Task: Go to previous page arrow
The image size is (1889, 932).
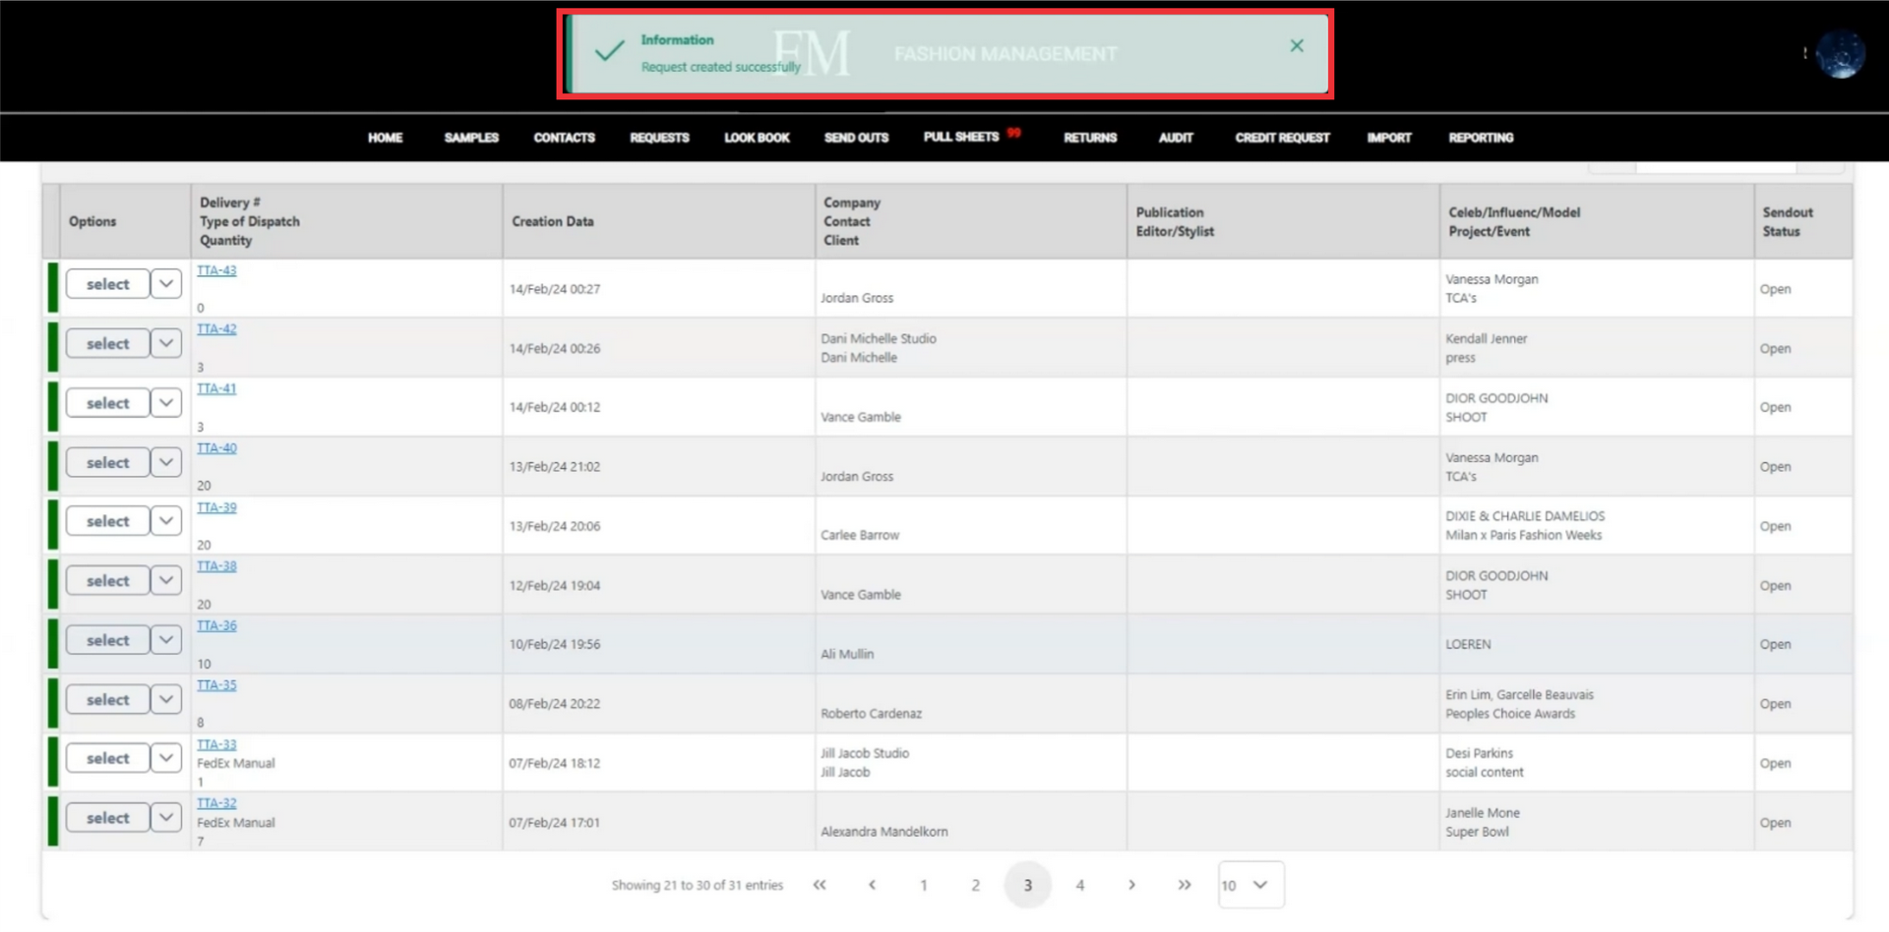Action: (x=872, y=885)
